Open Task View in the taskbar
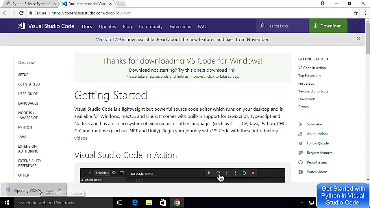The image size is (370, 208). (x=120, y=203)
